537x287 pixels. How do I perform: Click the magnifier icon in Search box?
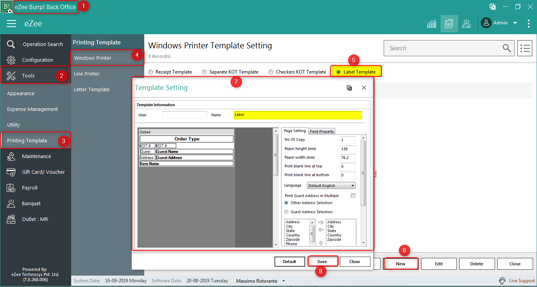point(507,48)
